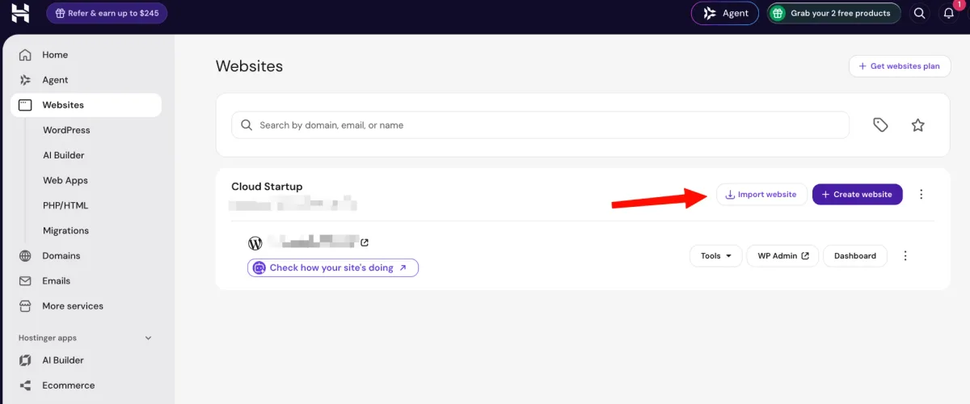
Task: Click the Emails envelope icon
Action: coord(26,281)
